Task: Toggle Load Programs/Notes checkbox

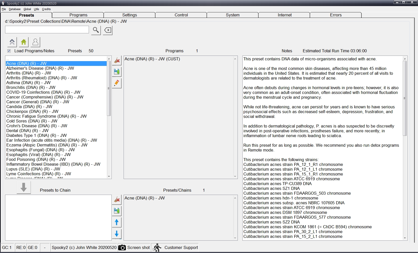Action: [9, 51]
